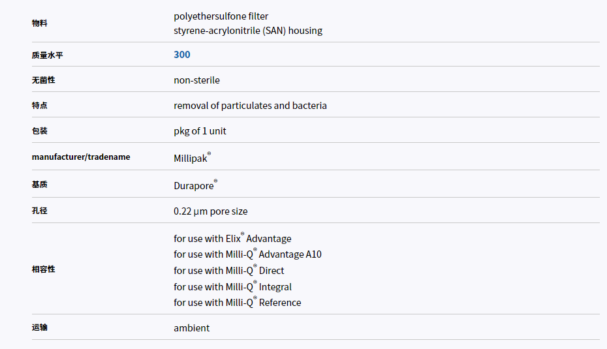Viewport: 607px width, 349px height.
Task: Open the 300 quality level link
Action: coord(182,55)
